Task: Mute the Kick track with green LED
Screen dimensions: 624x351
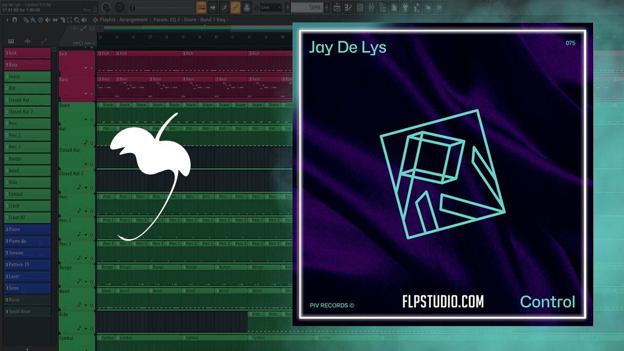Action: tap(91, 68)
